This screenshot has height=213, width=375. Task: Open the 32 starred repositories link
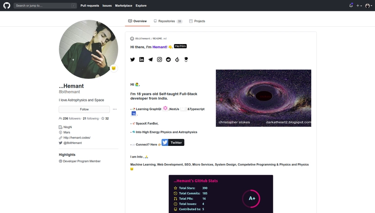tap(105, 119)
